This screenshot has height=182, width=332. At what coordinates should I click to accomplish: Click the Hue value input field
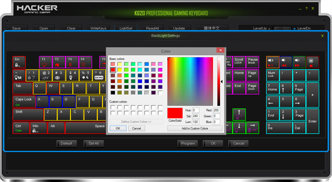(x=195, y=110)
